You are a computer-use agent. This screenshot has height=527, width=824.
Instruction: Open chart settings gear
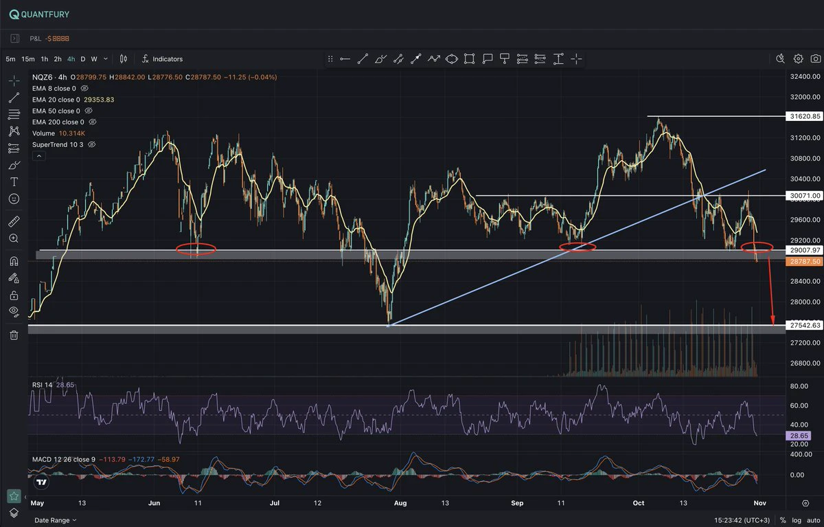(x=799, y=59)
